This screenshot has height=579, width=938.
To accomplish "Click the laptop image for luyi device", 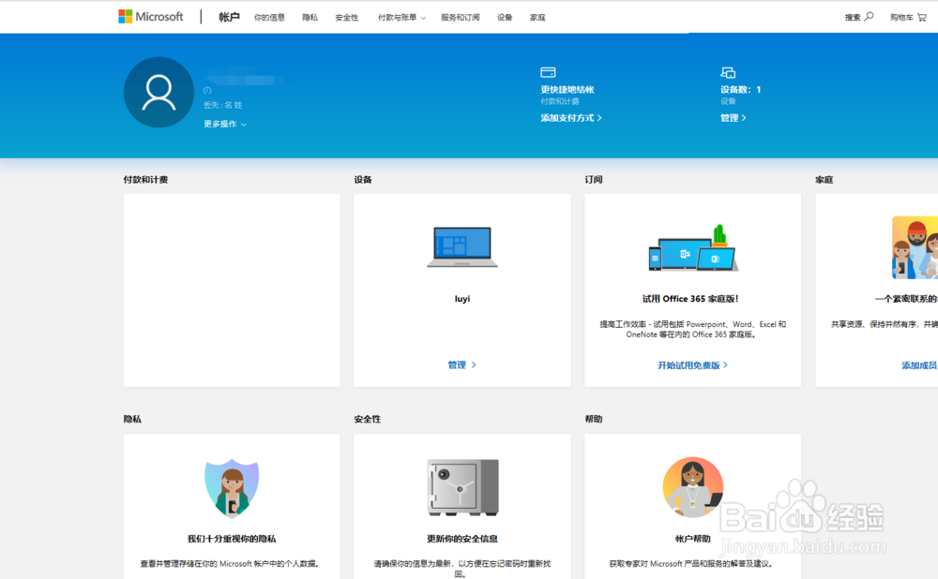I will [462, 246].
